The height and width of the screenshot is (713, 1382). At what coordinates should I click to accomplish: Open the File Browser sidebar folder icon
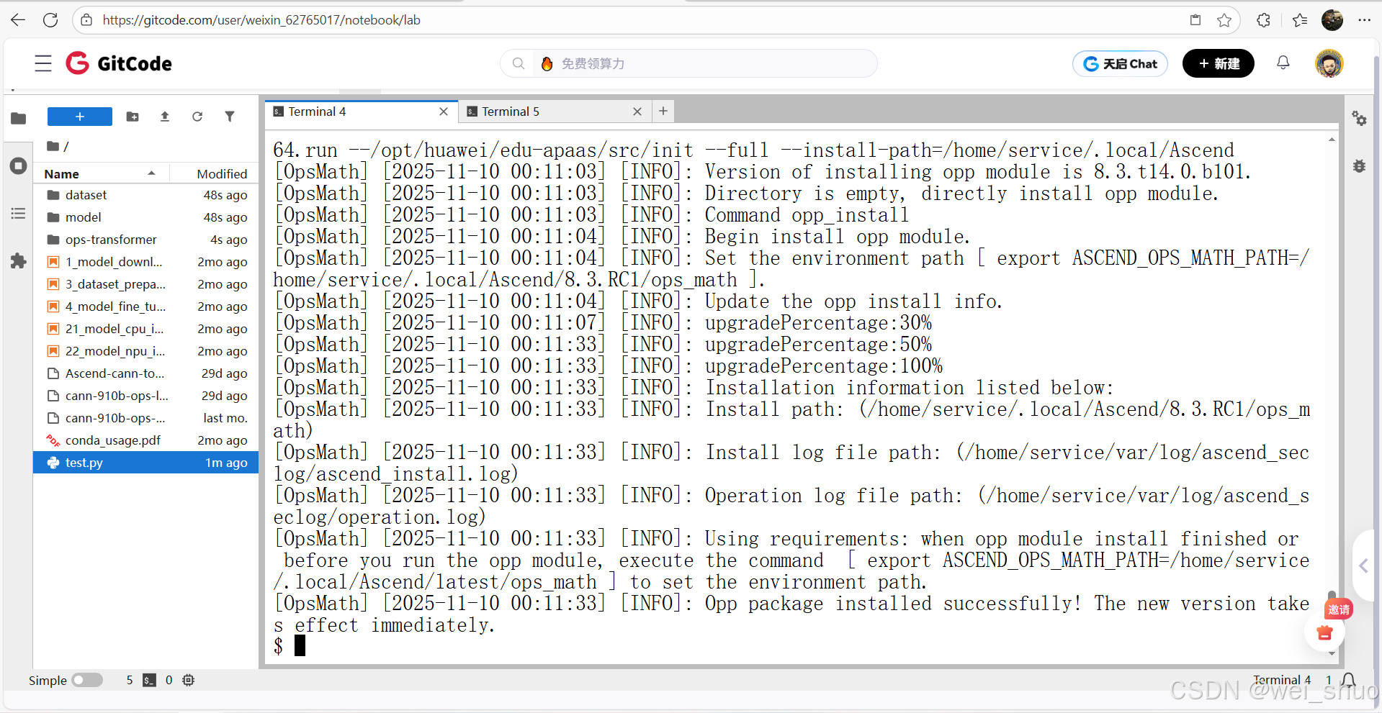pos(19,118)
